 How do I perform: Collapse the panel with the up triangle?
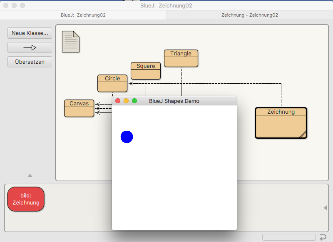point(30,176)
